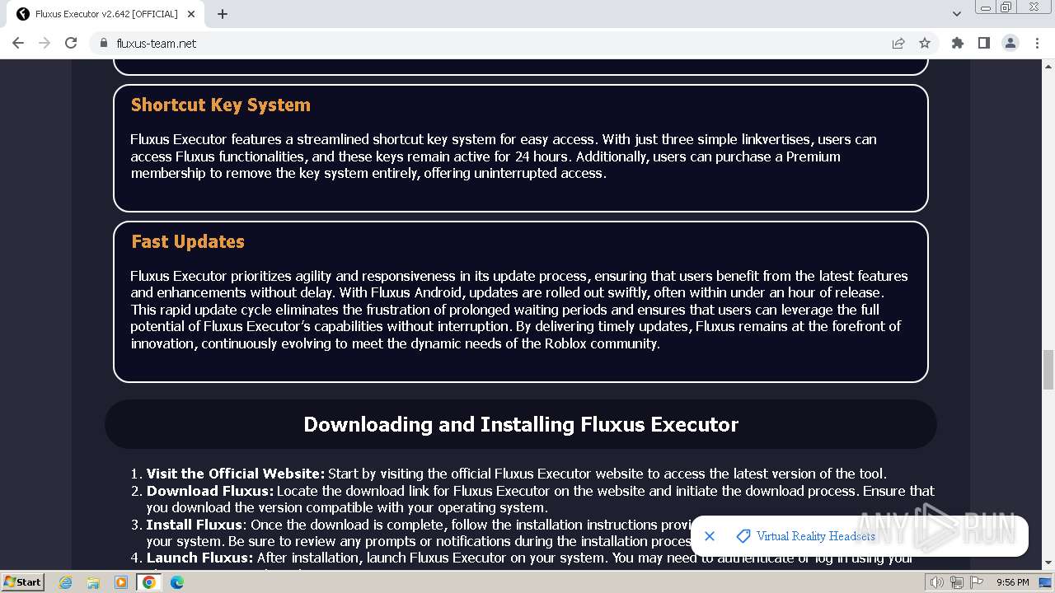Click 'Visit the Official Website:' step text

pos(236,474)
